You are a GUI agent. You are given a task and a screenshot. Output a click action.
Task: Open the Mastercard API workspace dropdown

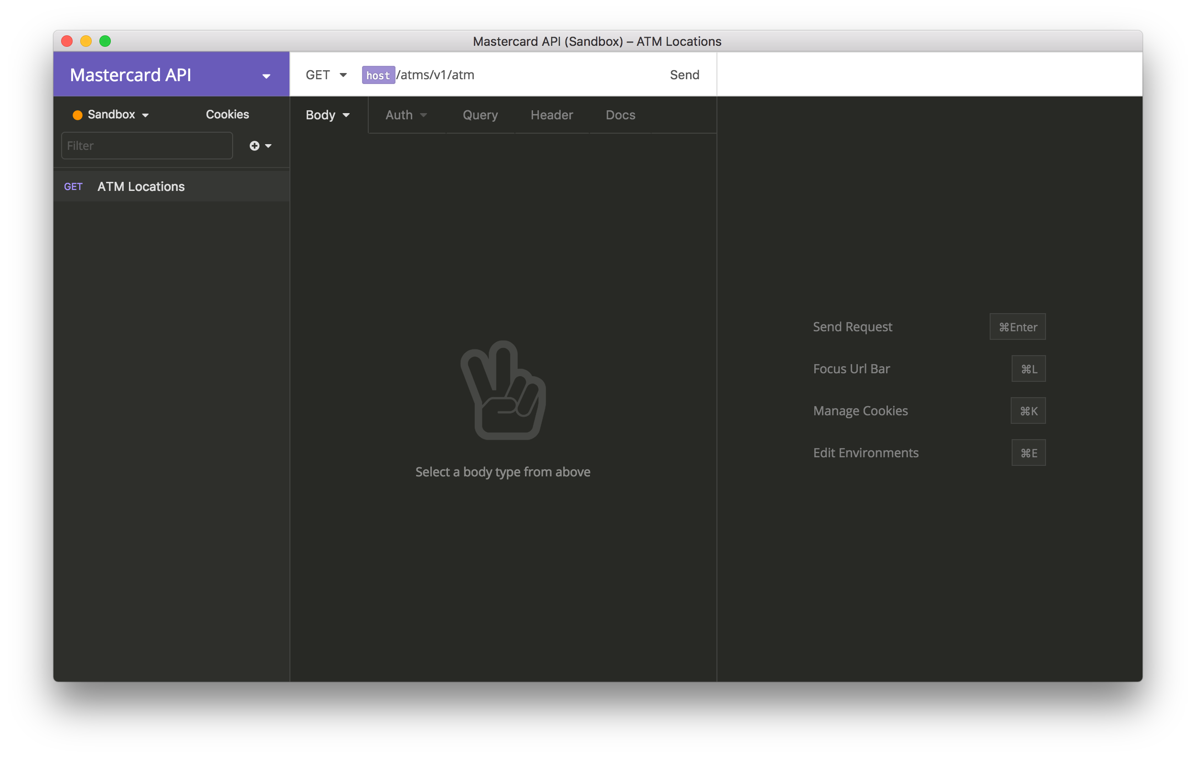pyautogui.click(x=266, y=76)
